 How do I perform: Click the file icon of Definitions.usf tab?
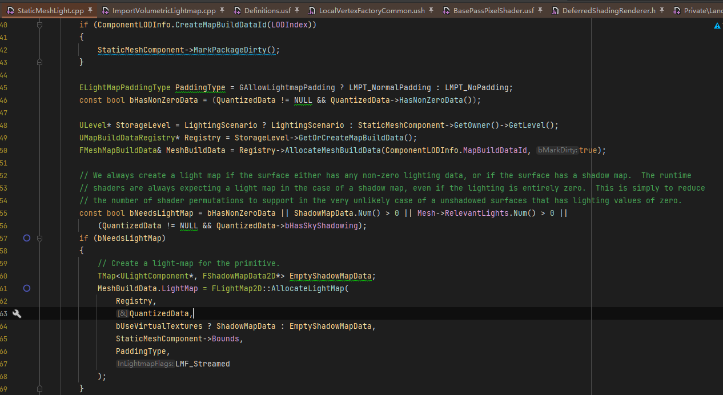tap(238, 10)
